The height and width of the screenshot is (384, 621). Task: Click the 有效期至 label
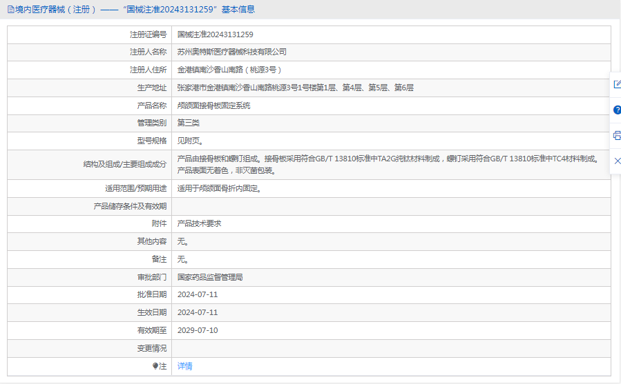click(152, 330)
